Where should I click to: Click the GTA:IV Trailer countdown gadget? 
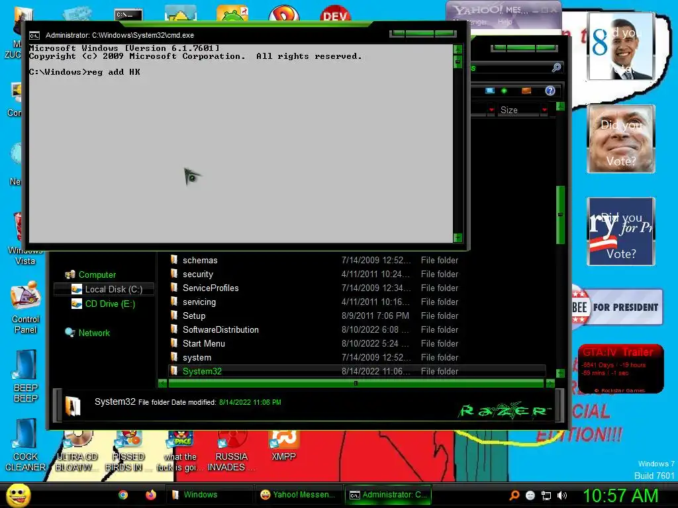coord(621,369)
